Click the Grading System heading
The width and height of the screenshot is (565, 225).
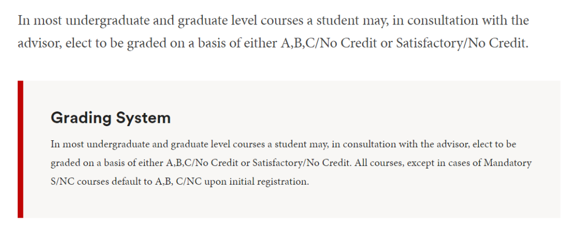[x=110, y=118]
